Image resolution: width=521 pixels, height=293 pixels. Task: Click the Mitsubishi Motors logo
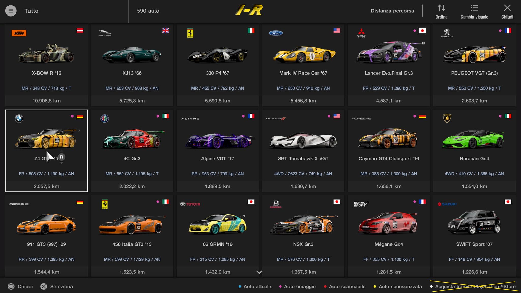pyautogui.click(x=361, y=33)
